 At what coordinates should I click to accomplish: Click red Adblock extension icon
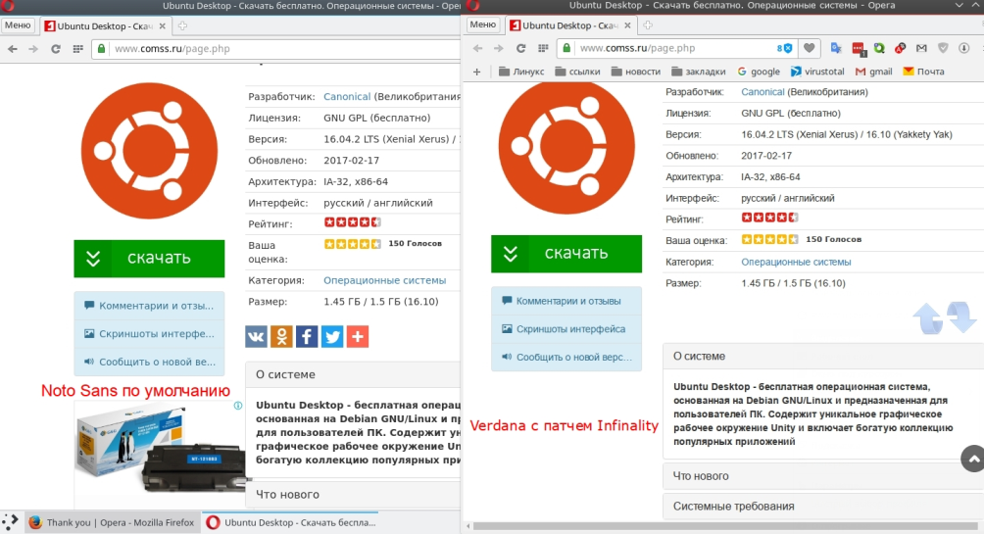[x=900, y=48]
